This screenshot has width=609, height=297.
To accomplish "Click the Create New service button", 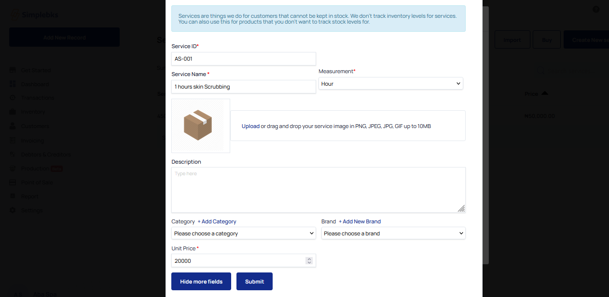I will coord(586,40).
